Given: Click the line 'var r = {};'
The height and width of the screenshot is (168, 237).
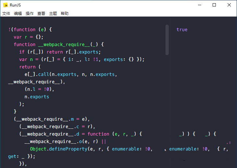Looking at the screenshot, I should [28, 37].
